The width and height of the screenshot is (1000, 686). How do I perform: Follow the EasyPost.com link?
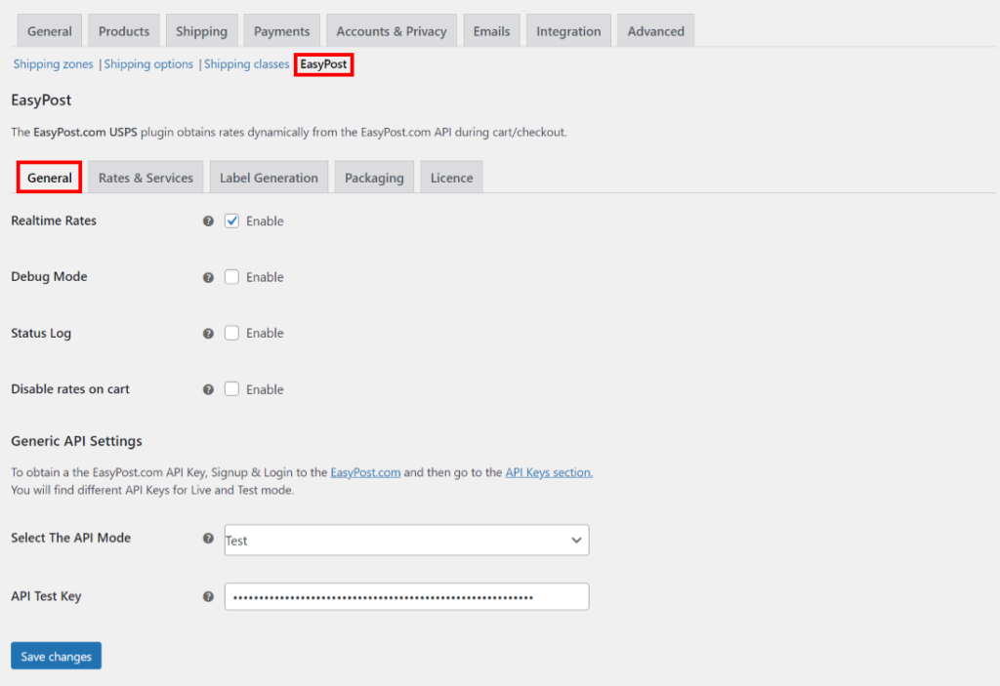point(365,472)
